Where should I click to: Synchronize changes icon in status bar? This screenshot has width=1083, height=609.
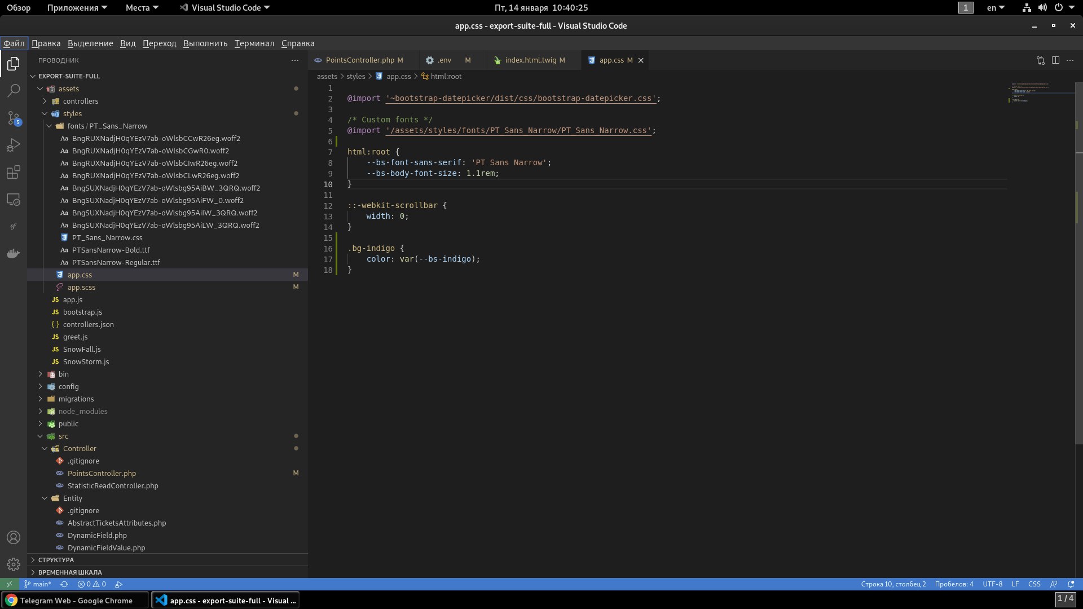[x=64, y=584]
